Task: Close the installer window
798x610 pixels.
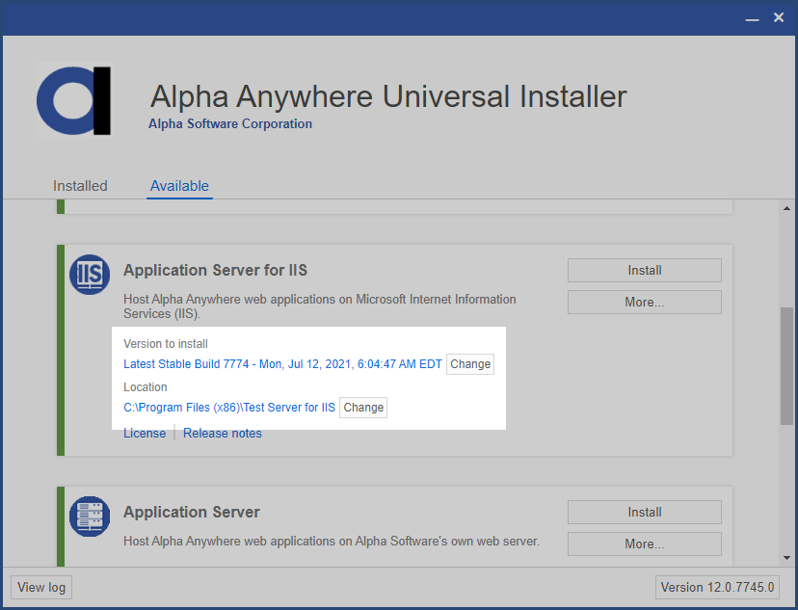Action: point(779,17)
